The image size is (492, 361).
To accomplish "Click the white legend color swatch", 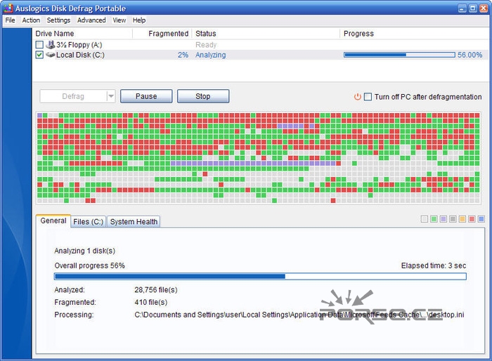I will (425, 219).
